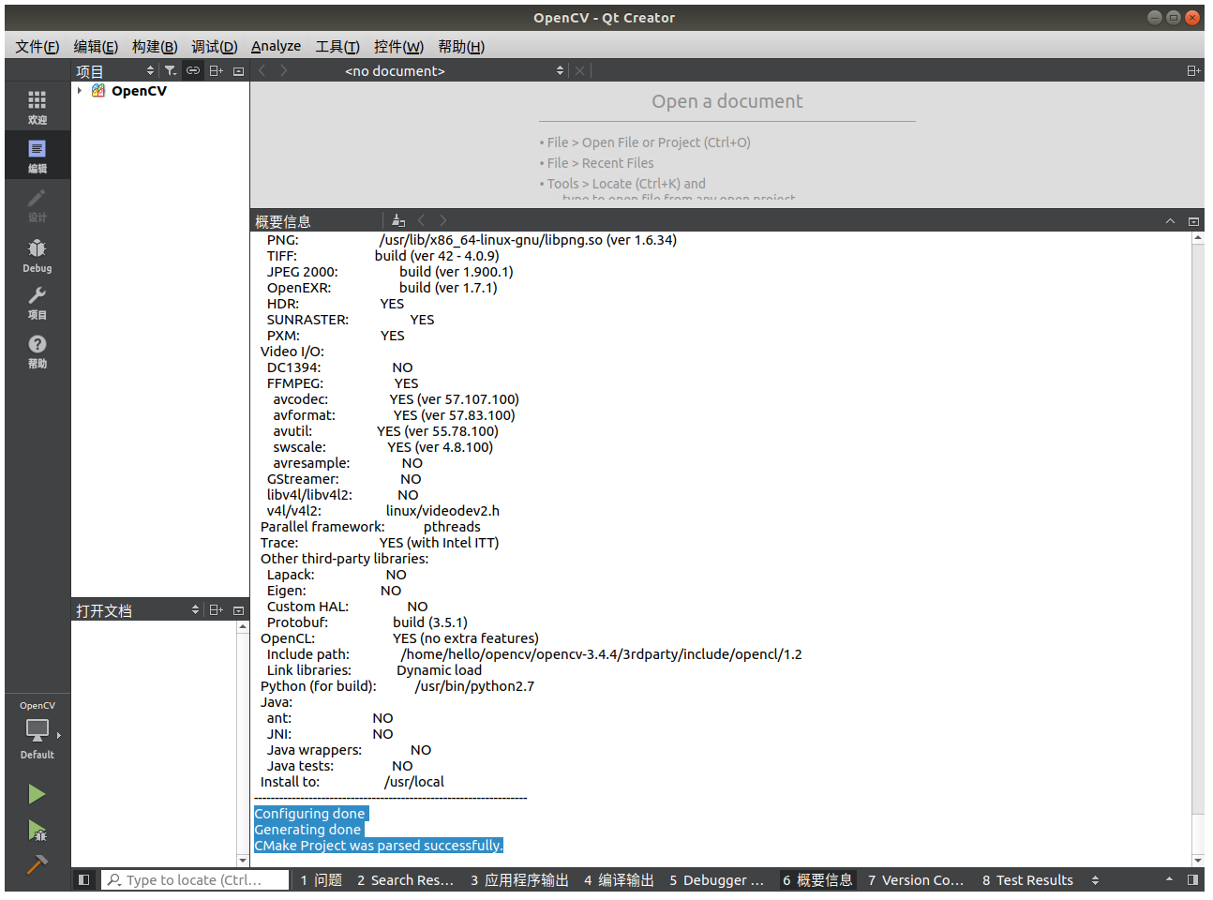Open the 控件(W) menu
The image size is (1213, 900).
click(x=398, y=46)
